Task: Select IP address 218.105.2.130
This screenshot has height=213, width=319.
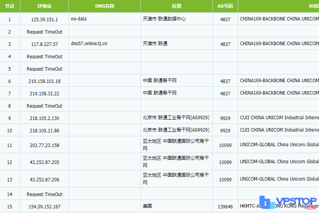Action: coord(44,118)
